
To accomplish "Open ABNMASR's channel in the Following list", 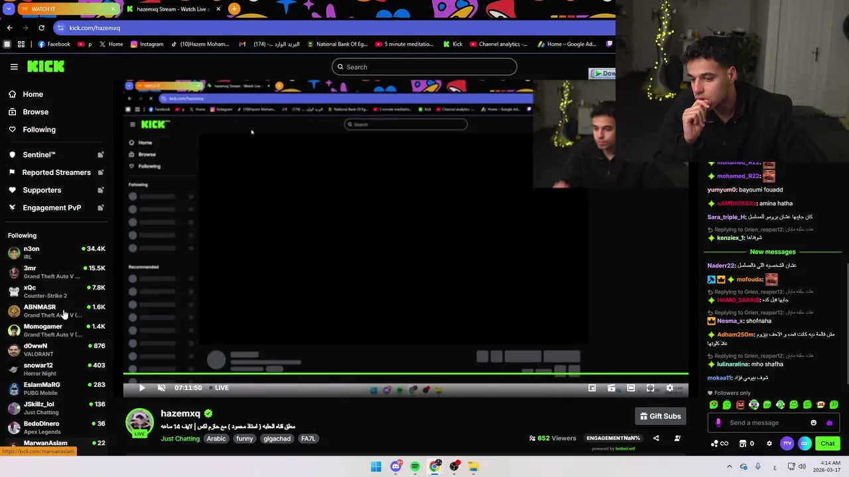I will point(56,311).
